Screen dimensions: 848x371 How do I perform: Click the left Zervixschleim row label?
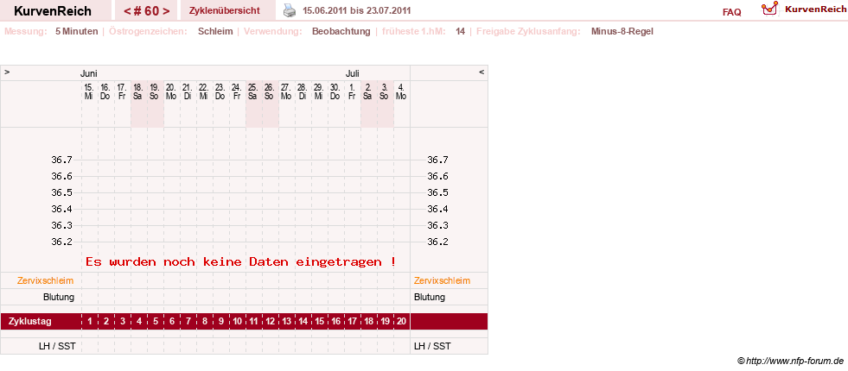tap(46, 280)
